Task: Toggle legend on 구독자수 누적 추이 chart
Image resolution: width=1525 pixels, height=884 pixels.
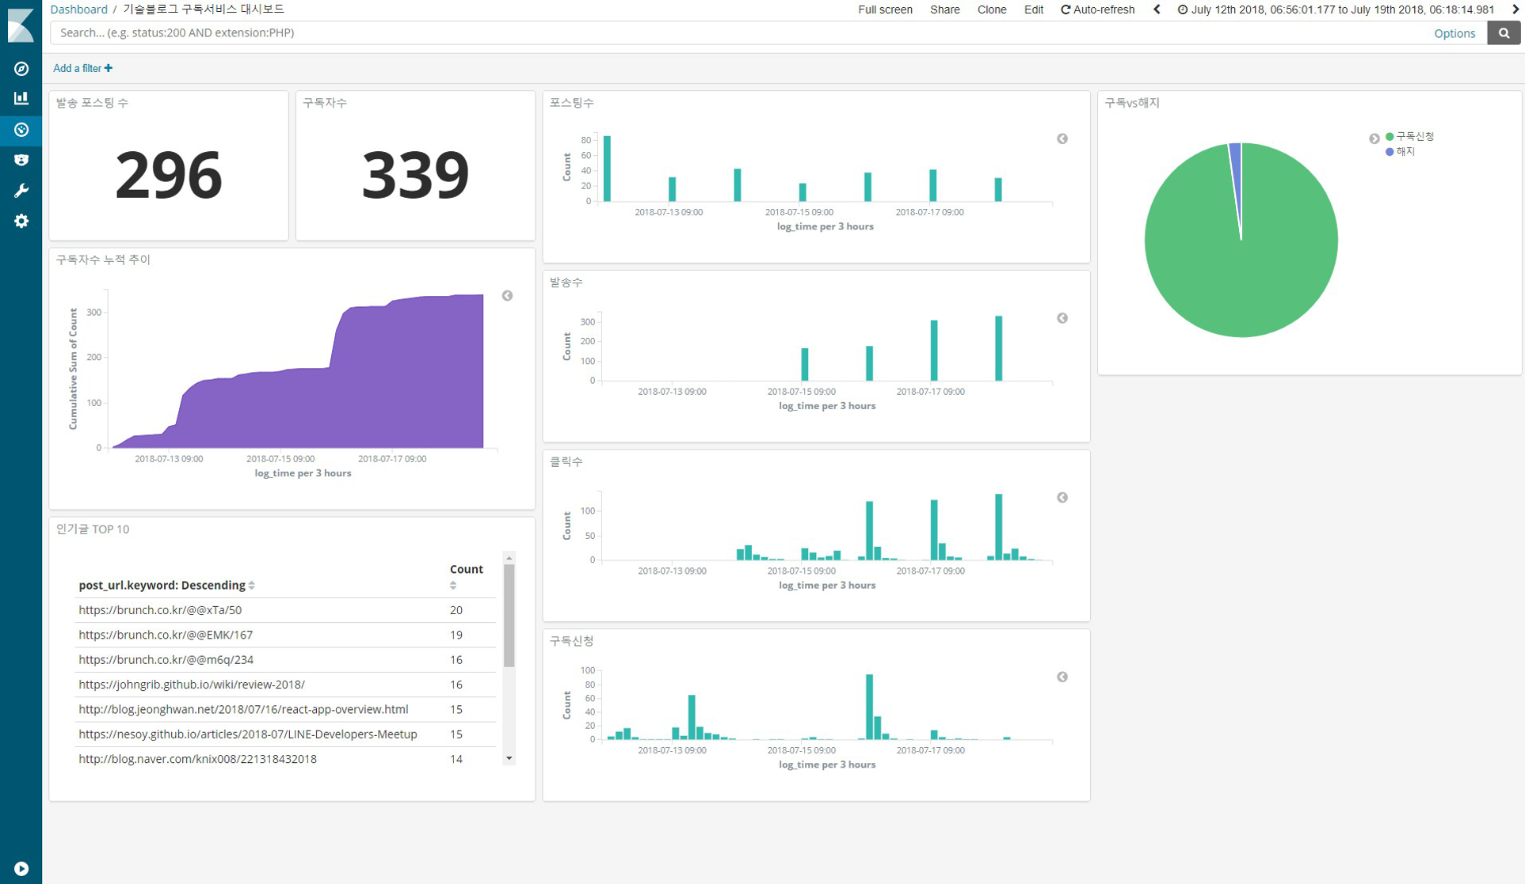Action: click(507, 296)
